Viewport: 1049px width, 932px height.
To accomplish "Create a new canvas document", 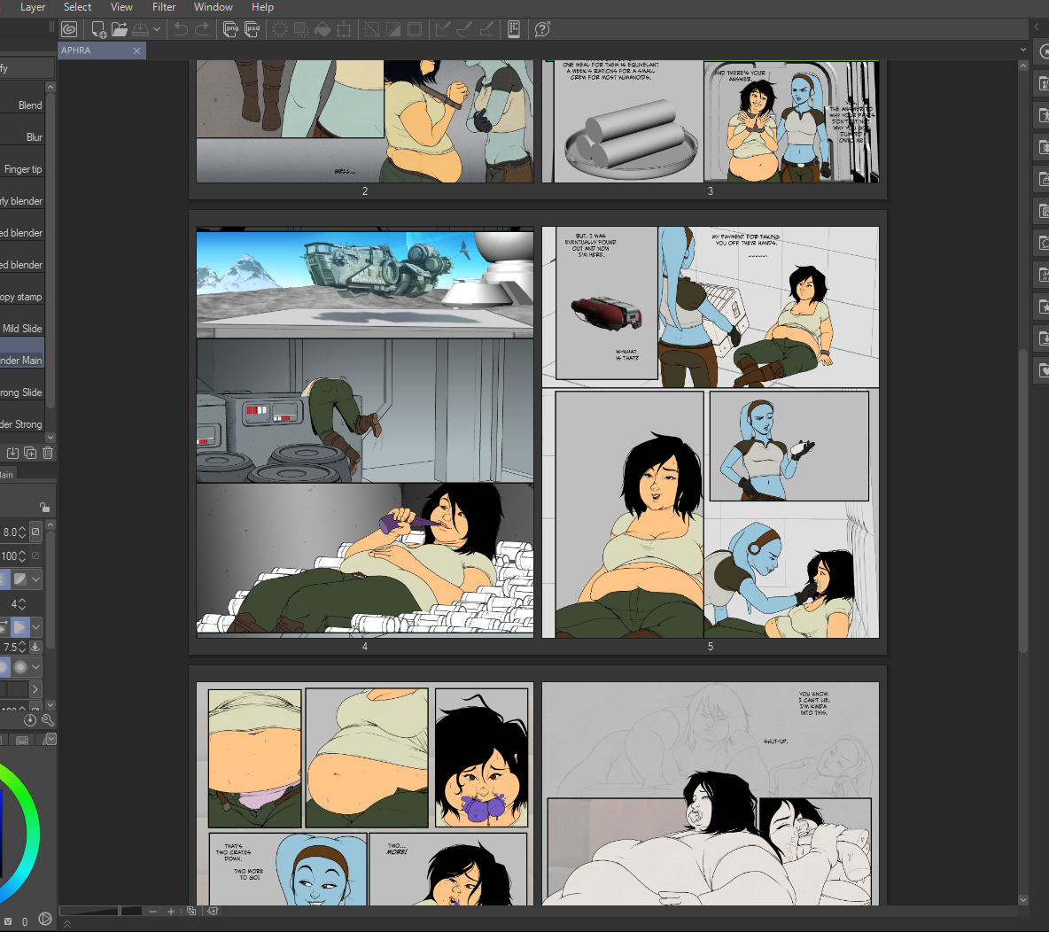I will click(x=99, y=29).
